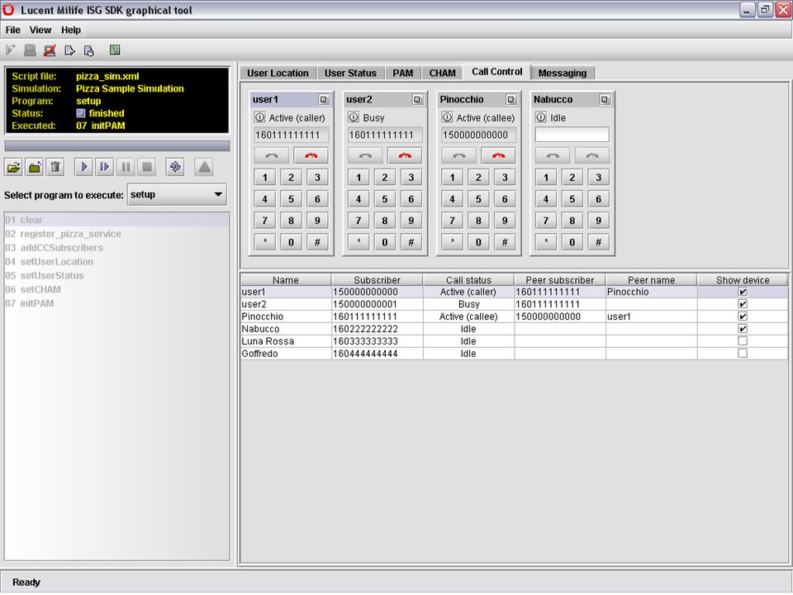Hang up user2's call with red phone
Viewport: 793px width, 595px height.
405,155
